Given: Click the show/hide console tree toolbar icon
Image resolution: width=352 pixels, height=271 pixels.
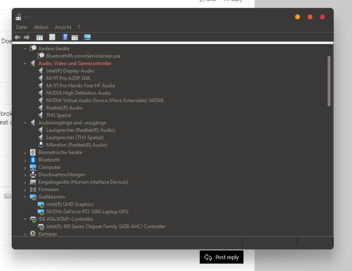Looking at the screenshot, I should click(x=40, y=37).
